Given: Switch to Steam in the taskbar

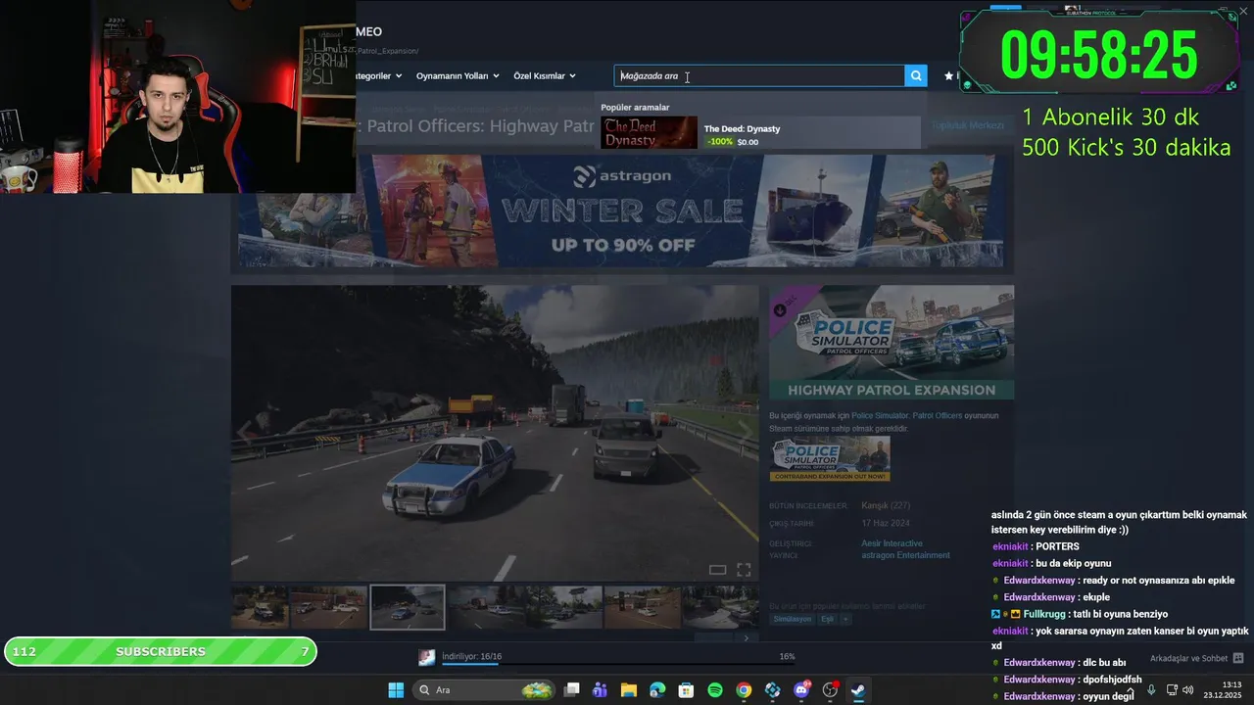Looking at the screenshot, I should point(858,690).
